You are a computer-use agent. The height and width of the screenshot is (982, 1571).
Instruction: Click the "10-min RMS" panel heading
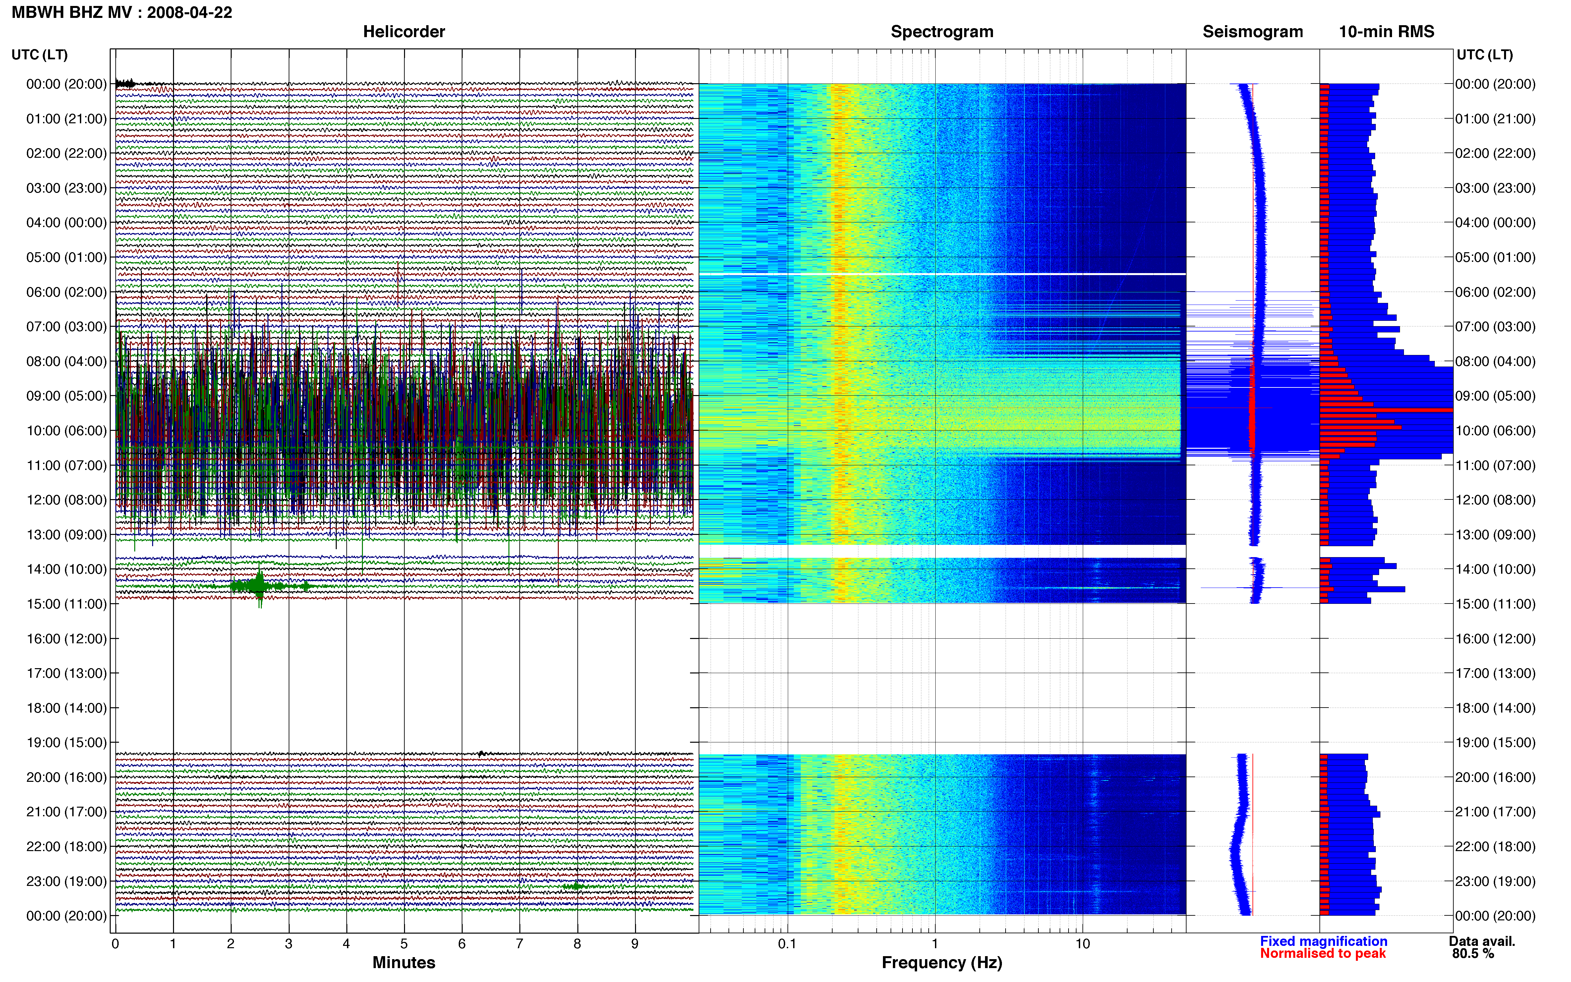[1387, 32]
